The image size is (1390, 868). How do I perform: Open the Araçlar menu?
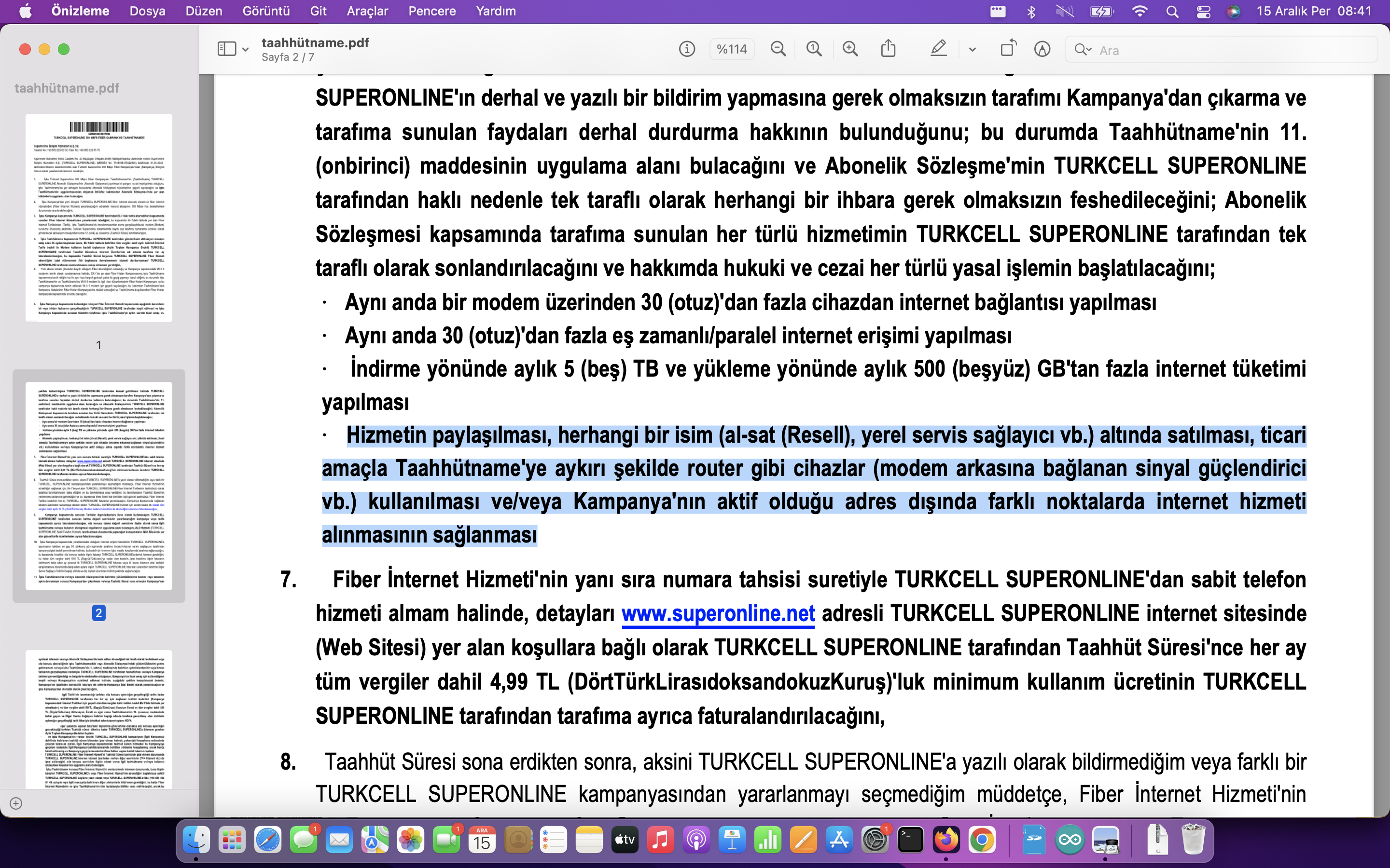click(368, 11)
